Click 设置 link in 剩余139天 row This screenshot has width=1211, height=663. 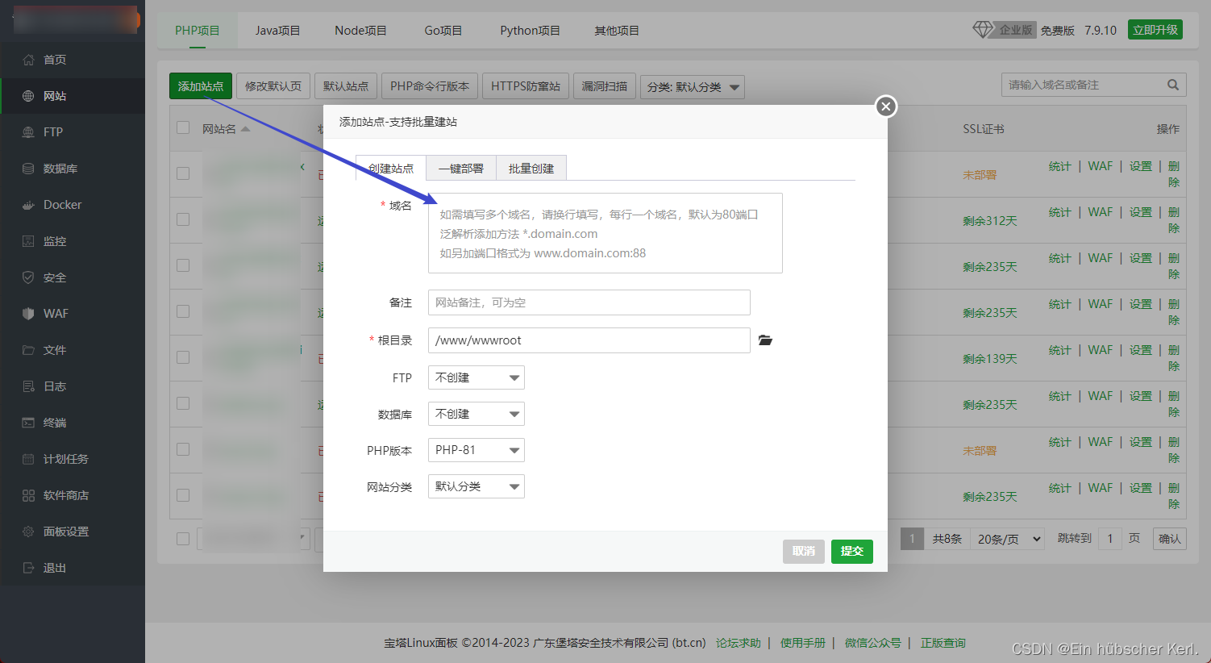pos(1141,350)
